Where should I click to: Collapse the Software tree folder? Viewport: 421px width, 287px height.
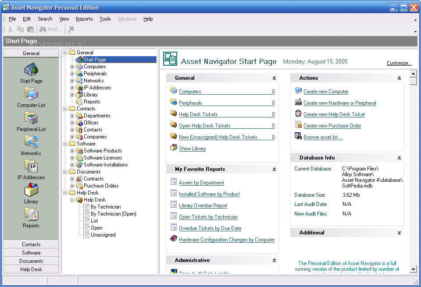click(65, 144)
